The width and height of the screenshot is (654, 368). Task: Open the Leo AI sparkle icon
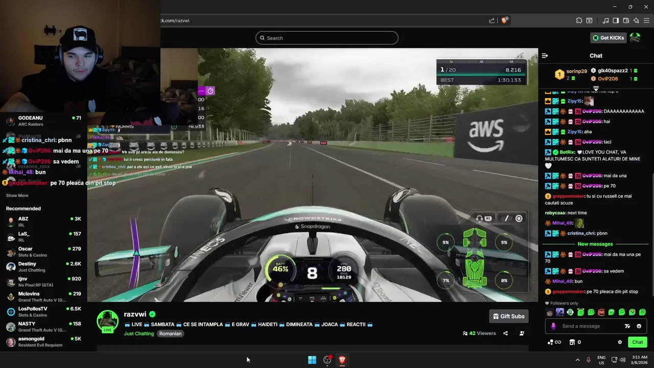[x=636, y=20]
